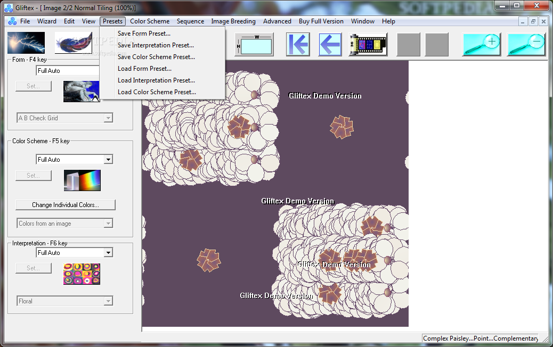Click the status bar Complex Paisley text
This screenshot has width=553, height=347.
481,338
